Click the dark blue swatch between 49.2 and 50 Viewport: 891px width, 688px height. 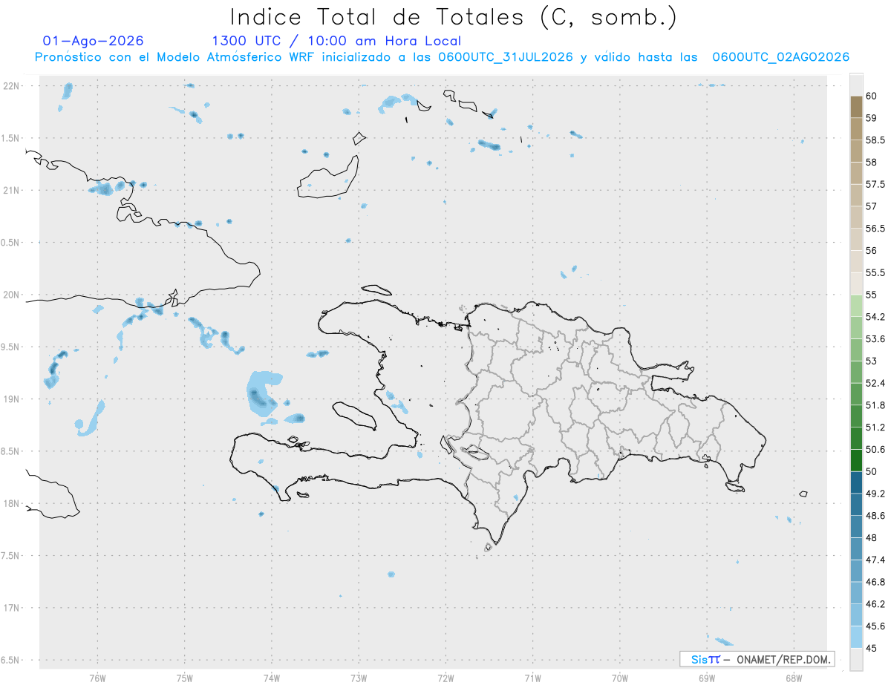pos(856,482)
